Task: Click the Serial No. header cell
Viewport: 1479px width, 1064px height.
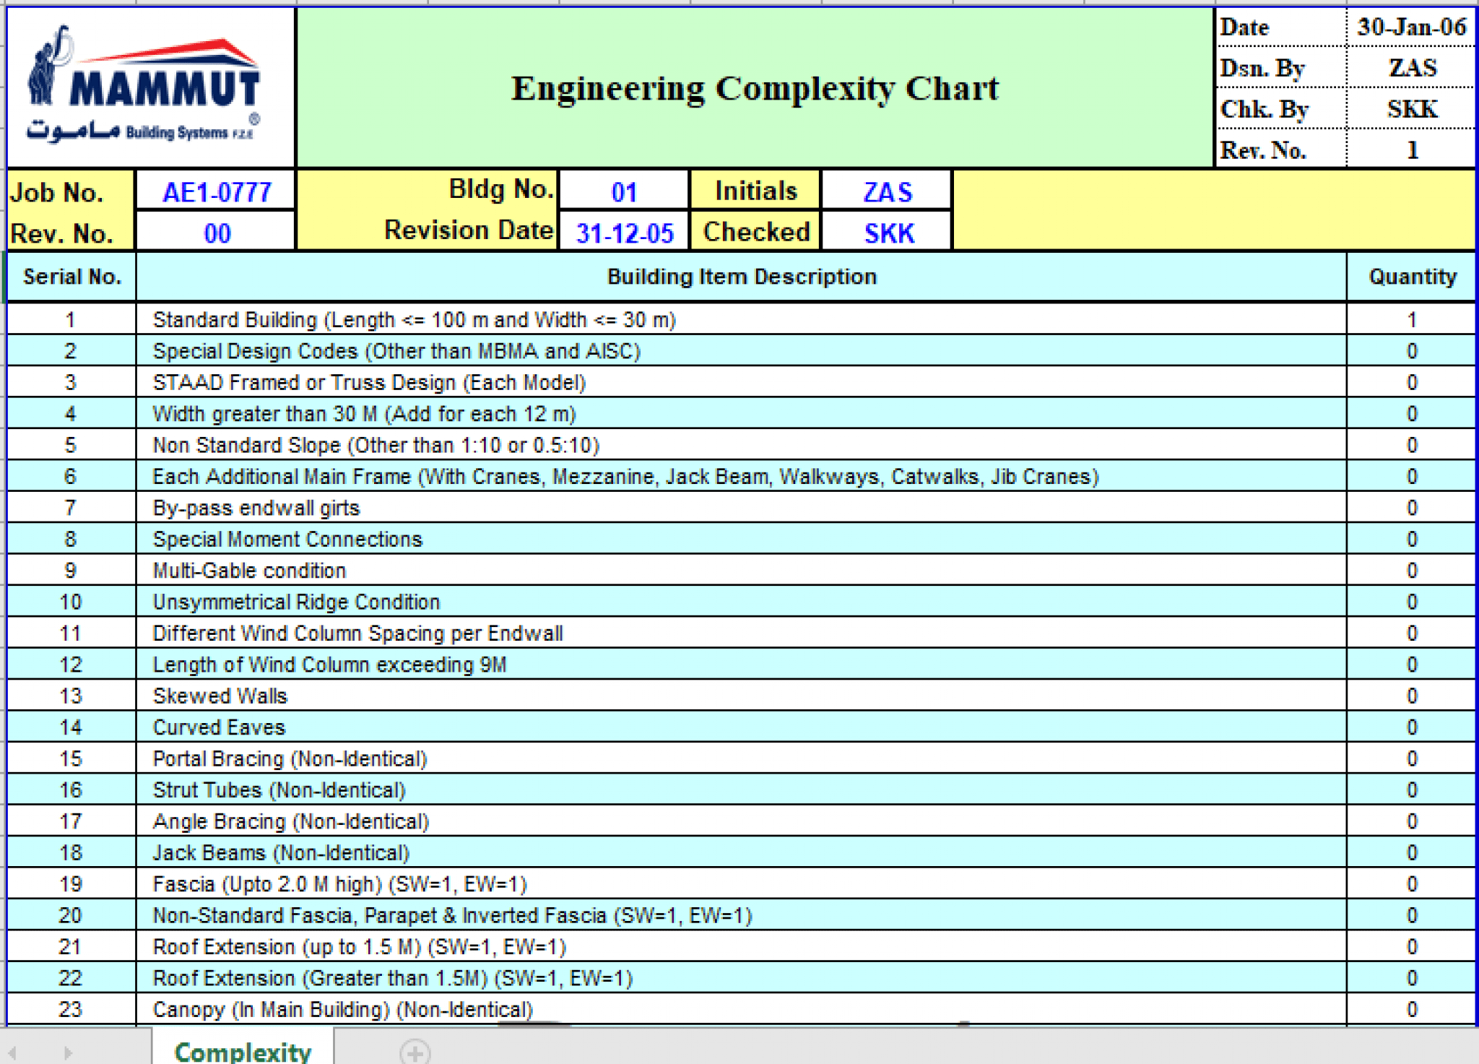Action: pos(71,277)
